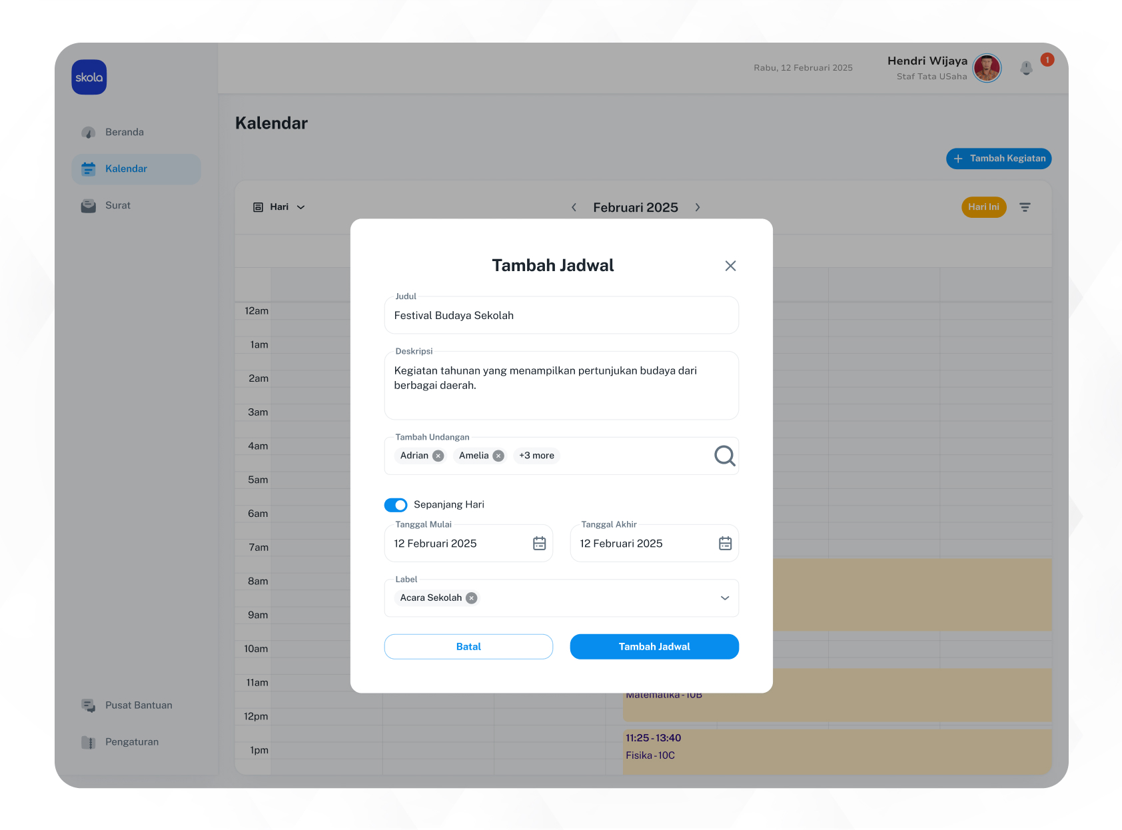Open the Tanggal Mulai calendar picker icon
Screen dimensions: 1122x830
[x=539, y=544]
